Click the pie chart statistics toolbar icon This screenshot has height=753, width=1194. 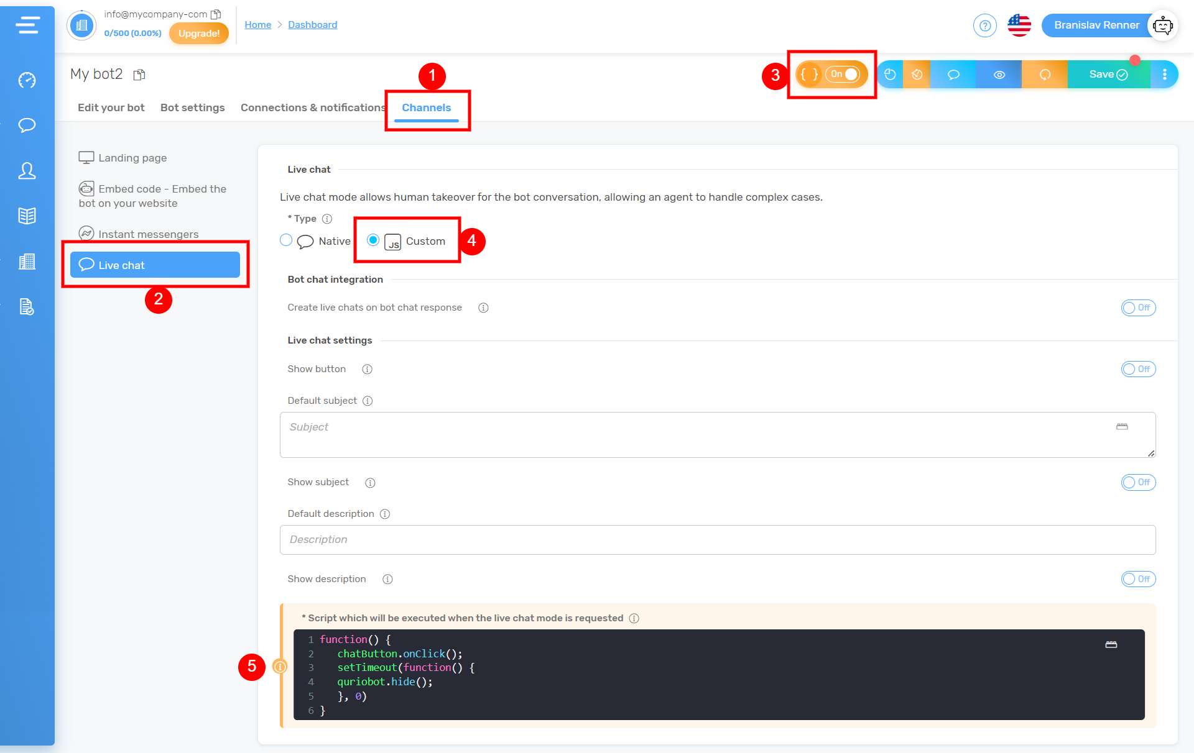pyautogui.click(x=890, y=75)
